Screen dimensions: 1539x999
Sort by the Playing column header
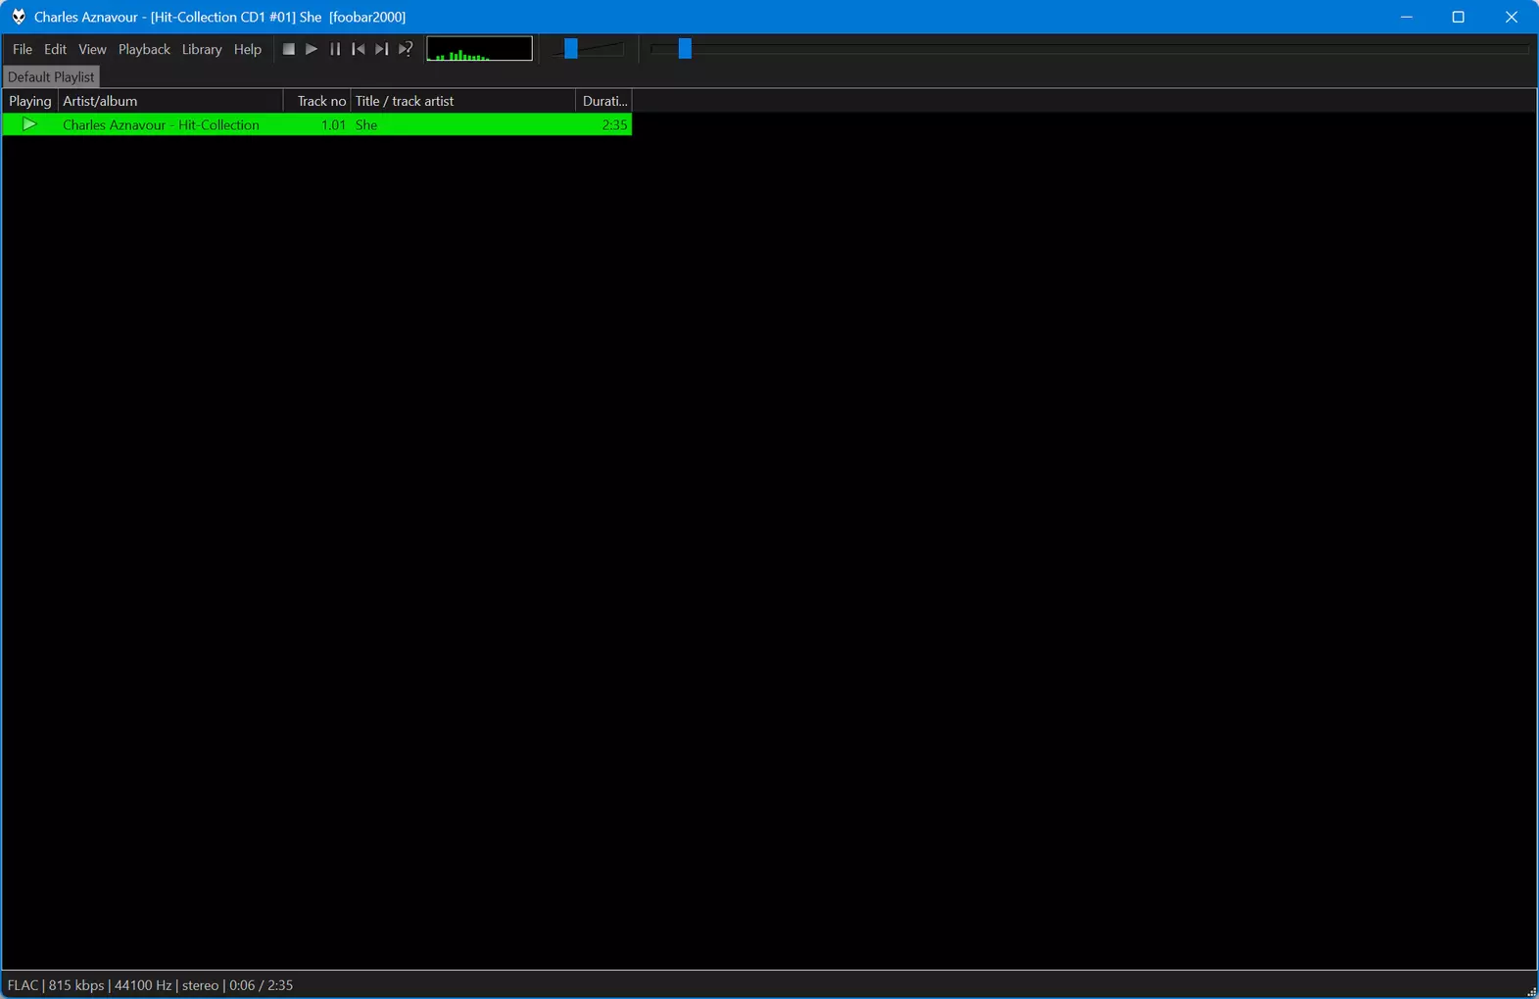coord(30,101)
